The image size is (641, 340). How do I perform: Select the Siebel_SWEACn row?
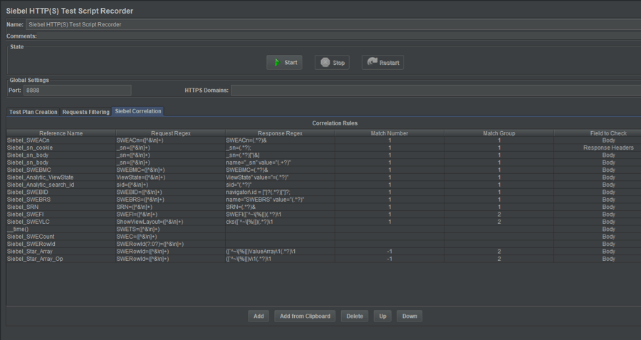click(324, 140)
